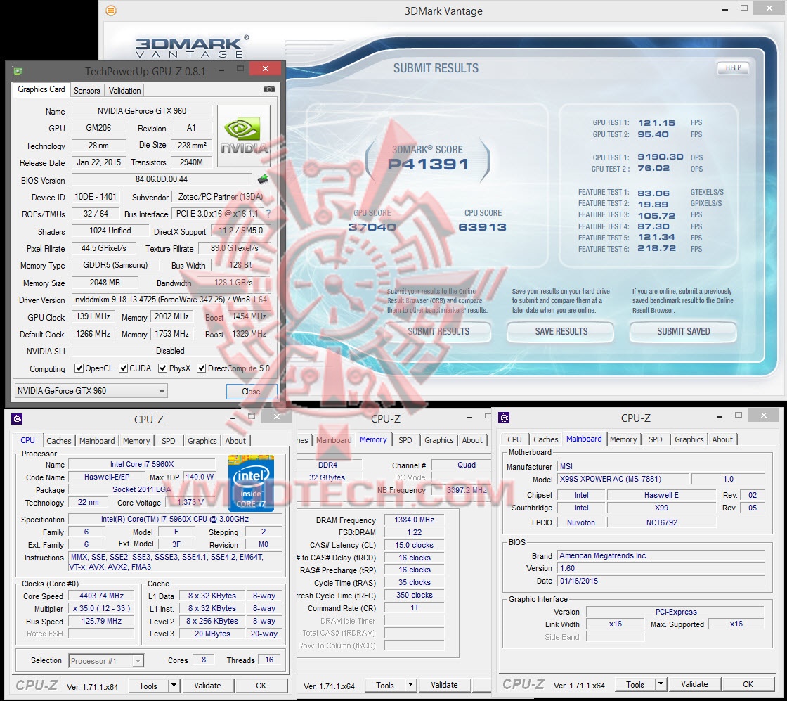Open CPU tab in right CPU-Z window

[x=514, y=439]
